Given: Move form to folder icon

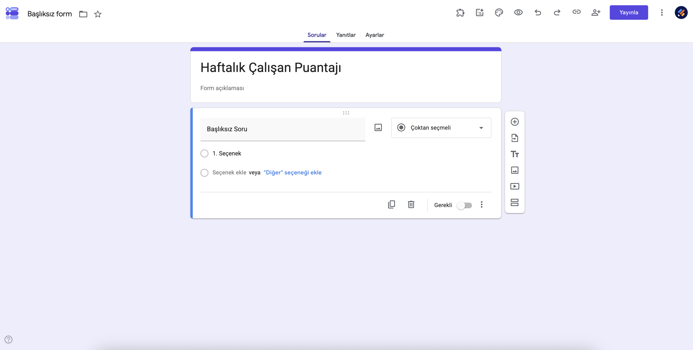Looking at the screenshot, I should tap(83, 14).
